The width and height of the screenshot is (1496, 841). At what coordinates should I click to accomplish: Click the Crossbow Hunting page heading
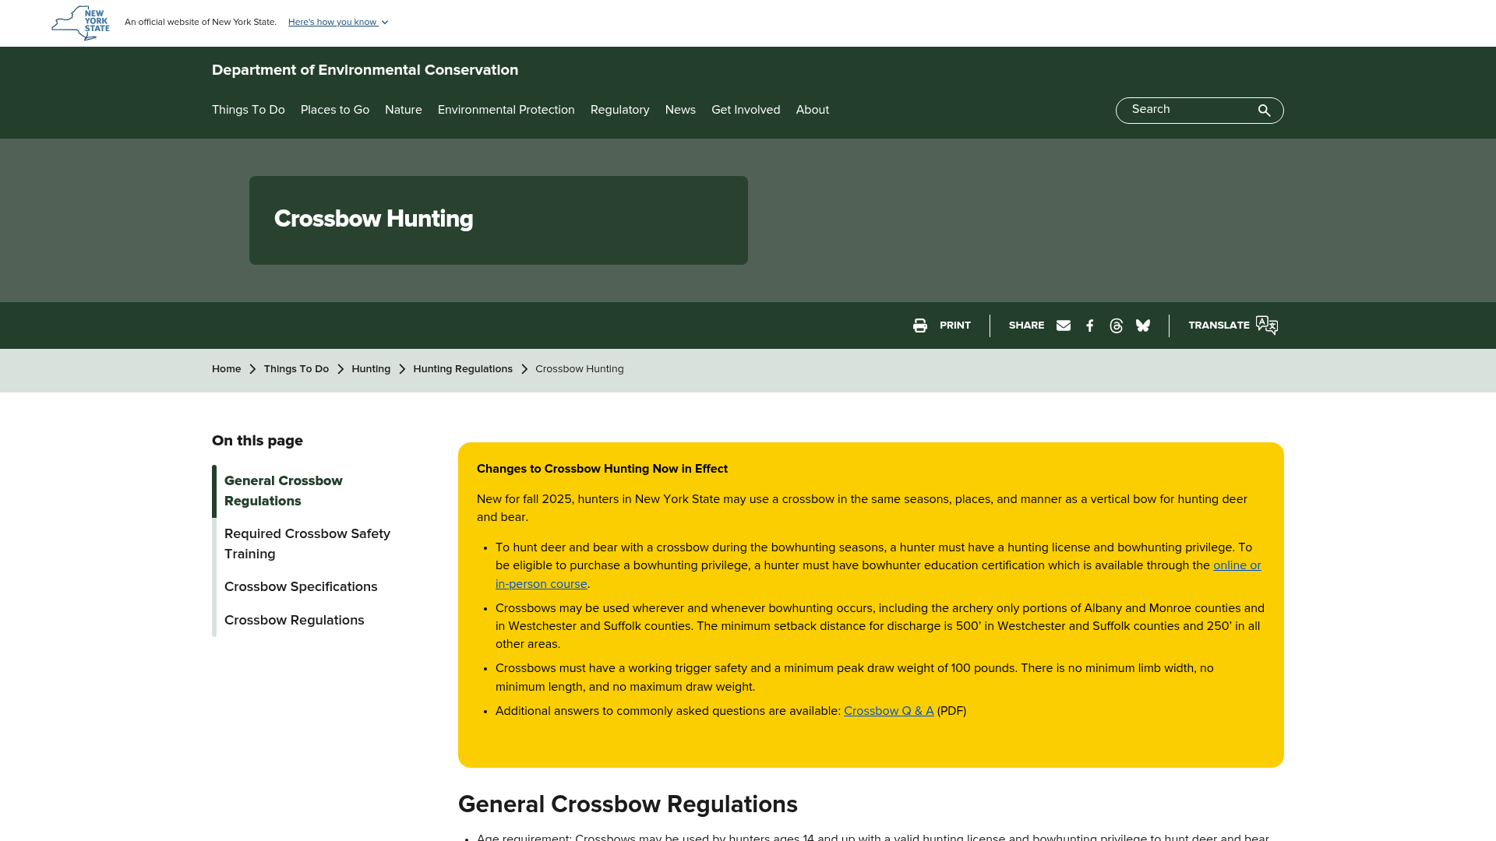click(x=374, y=220)
